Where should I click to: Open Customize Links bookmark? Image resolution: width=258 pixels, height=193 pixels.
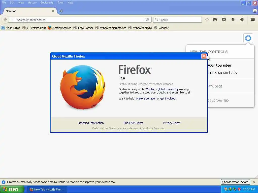tap(34, 28)
